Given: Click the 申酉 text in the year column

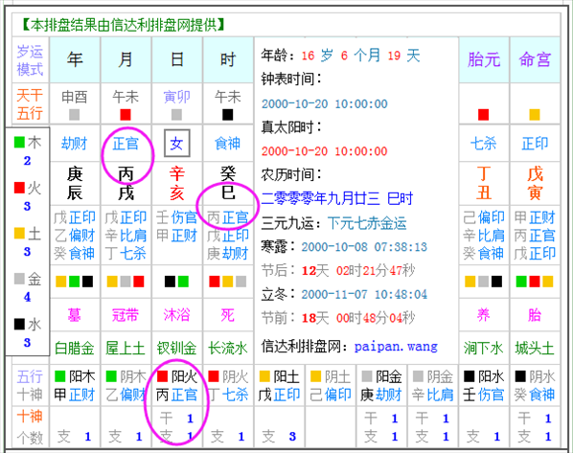Looking at the screenshot, I should pyautogui.click(x=75, y=97).
